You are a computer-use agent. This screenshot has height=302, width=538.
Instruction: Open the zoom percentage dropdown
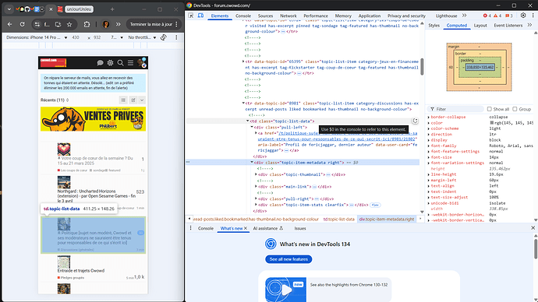coord(117,37)
